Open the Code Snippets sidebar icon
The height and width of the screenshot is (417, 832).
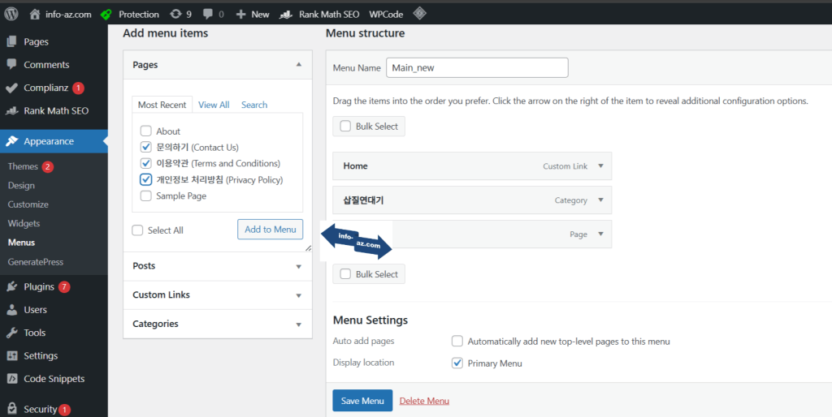coord(11,379)
